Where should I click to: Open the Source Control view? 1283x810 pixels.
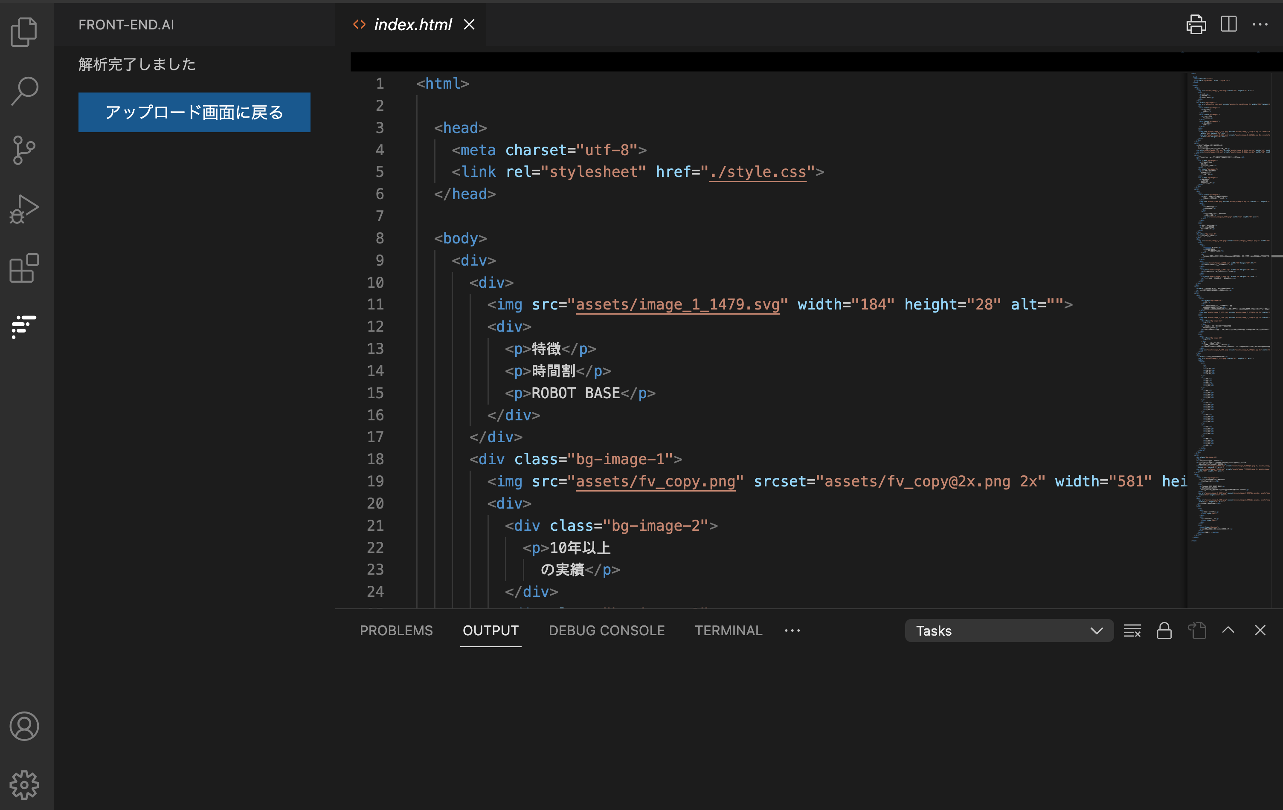[24, 150]
